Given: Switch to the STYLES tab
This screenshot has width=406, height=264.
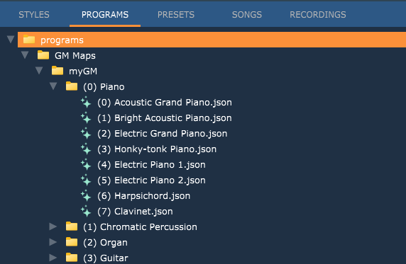Looking at the screenshot, I should coord(34,15).
